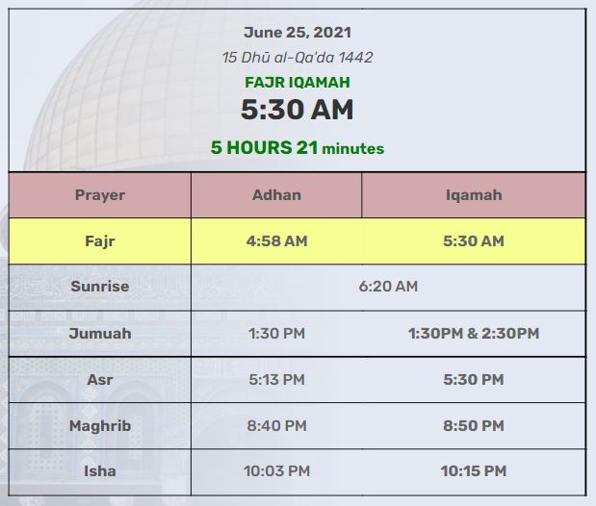Click the Prayer column header

[100, 195]
